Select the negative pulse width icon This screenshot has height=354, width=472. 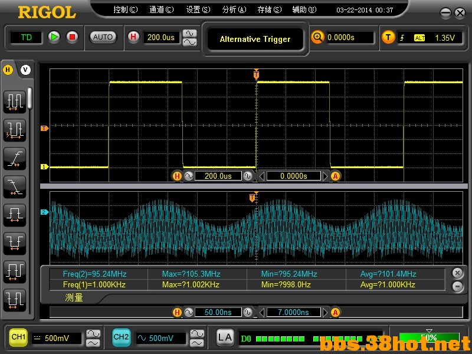pyautogui.click(x=14, y=243)
